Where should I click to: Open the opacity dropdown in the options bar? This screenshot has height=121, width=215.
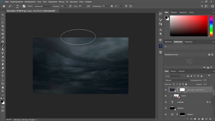(x=67, y=6)
